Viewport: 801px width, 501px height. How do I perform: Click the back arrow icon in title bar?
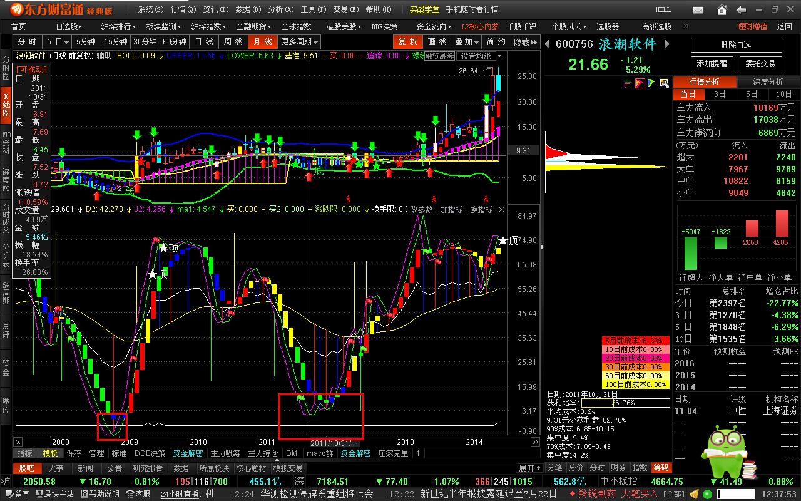(742, 9)
